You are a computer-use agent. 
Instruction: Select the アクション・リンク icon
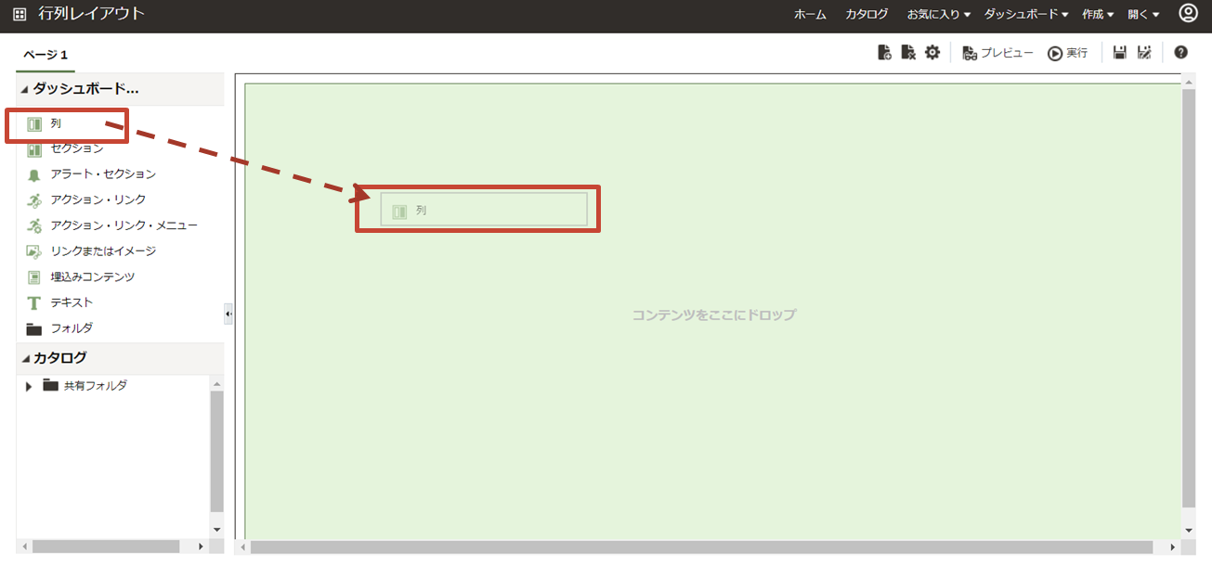click(34, 200)
